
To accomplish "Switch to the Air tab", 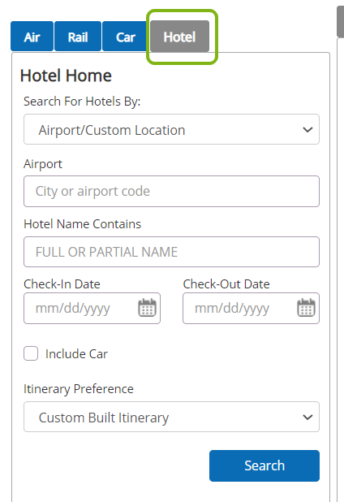I will click(32, 37).
